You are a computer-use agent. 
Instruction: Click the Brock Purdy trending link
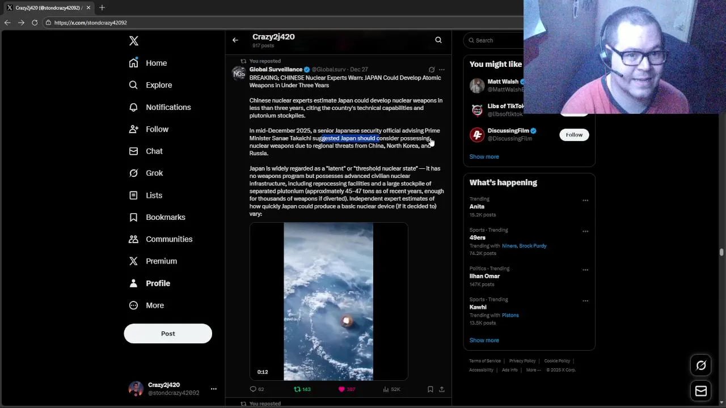533,246
